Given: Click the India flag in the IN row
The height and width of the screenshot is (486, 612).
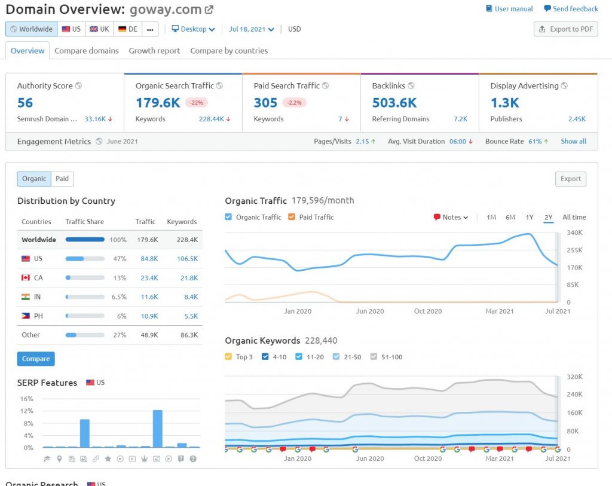Looking at the screenshot, I should tap(26, 297).
